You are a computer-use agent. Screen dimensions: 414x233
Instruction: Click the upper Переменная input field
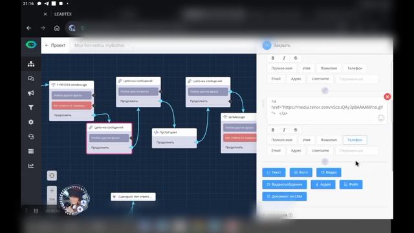point(356,79)
